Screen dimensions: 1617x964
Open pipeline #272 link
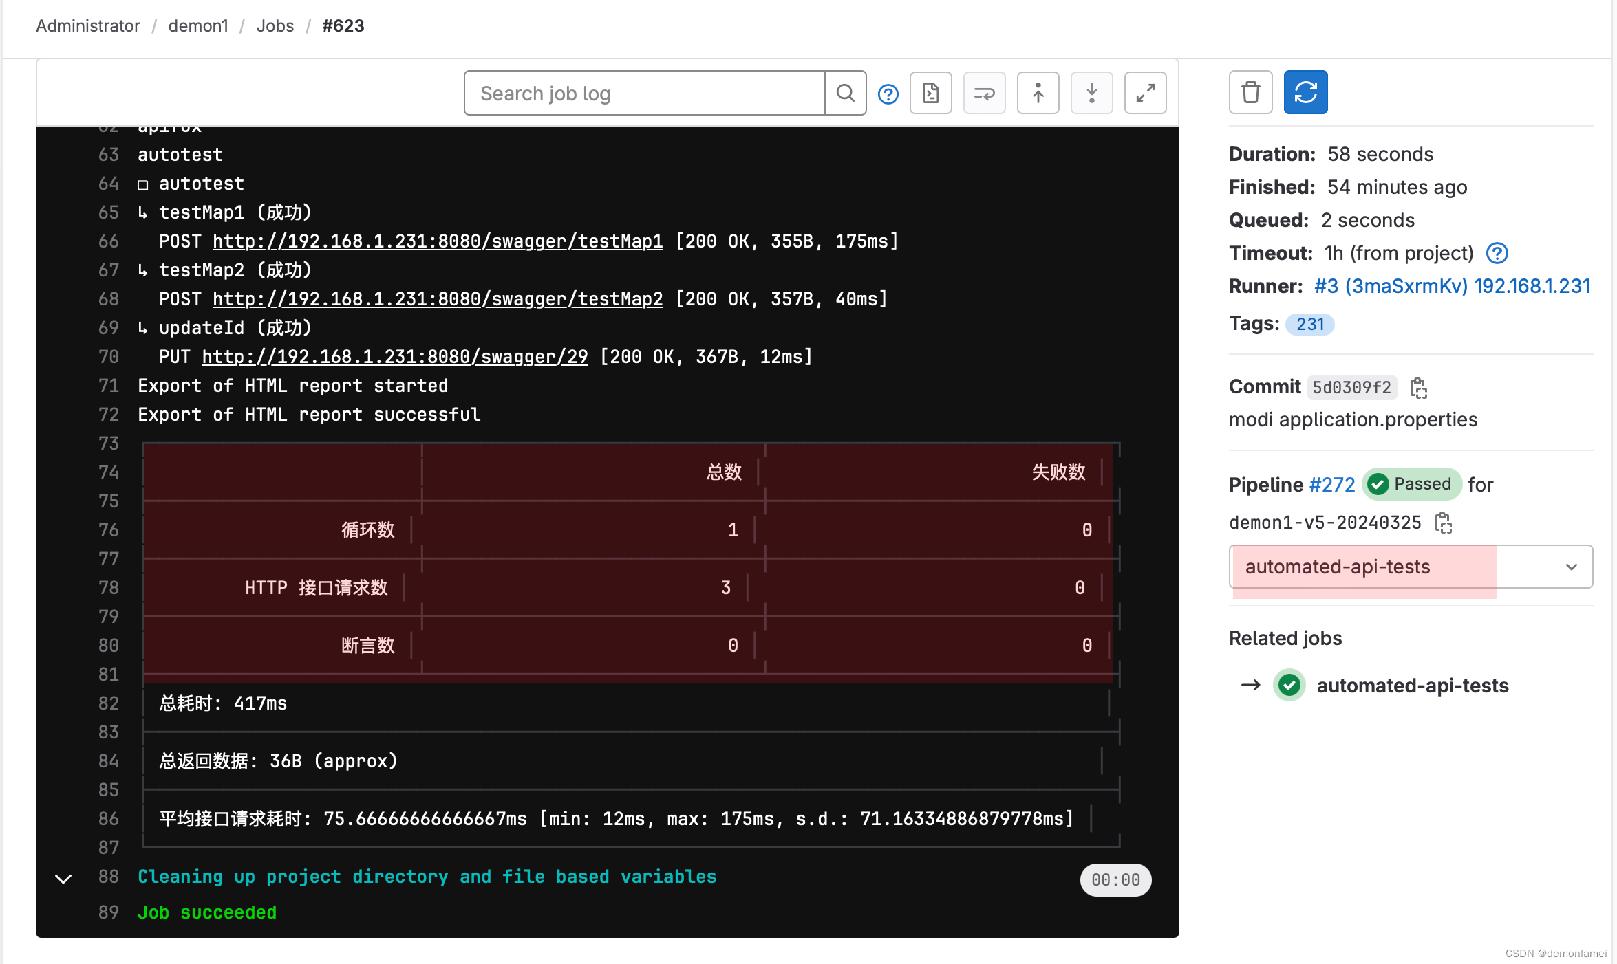[1332, 484]
